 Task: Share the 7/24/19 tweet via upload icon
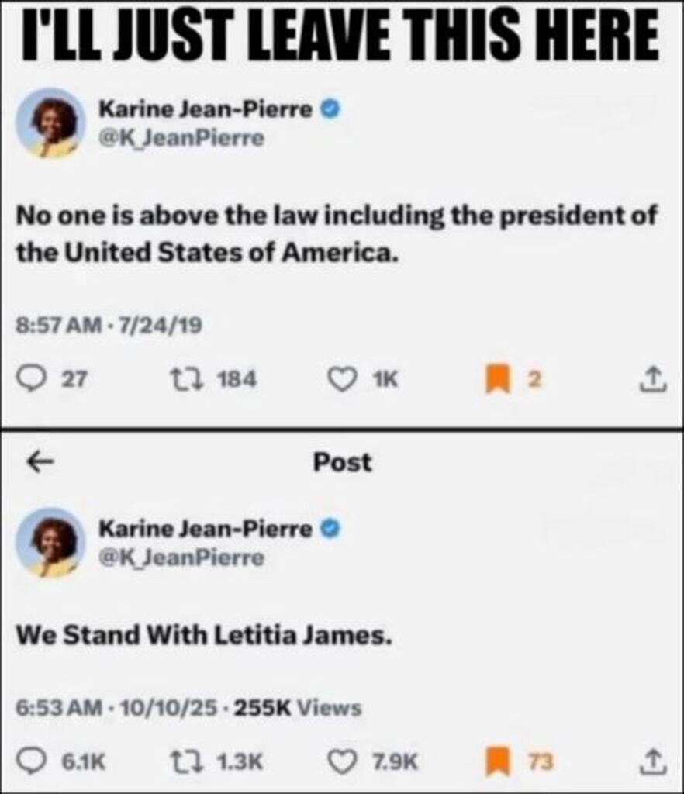pyautogui.click(x=653, y=378)
